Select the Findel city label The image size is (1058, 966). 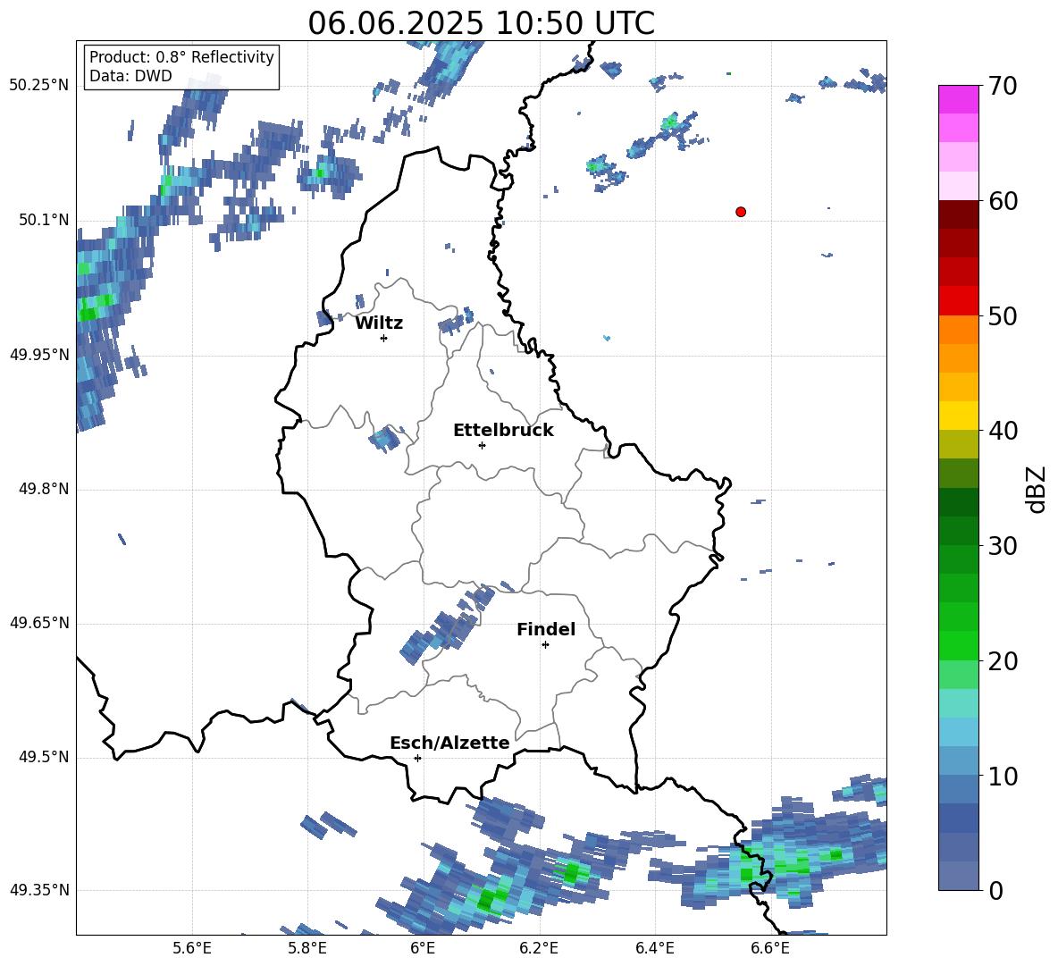pyautogui.click(x=546, y=630)
